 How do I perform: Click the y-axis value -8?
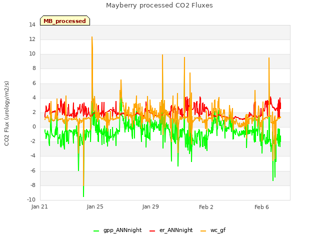33,185
